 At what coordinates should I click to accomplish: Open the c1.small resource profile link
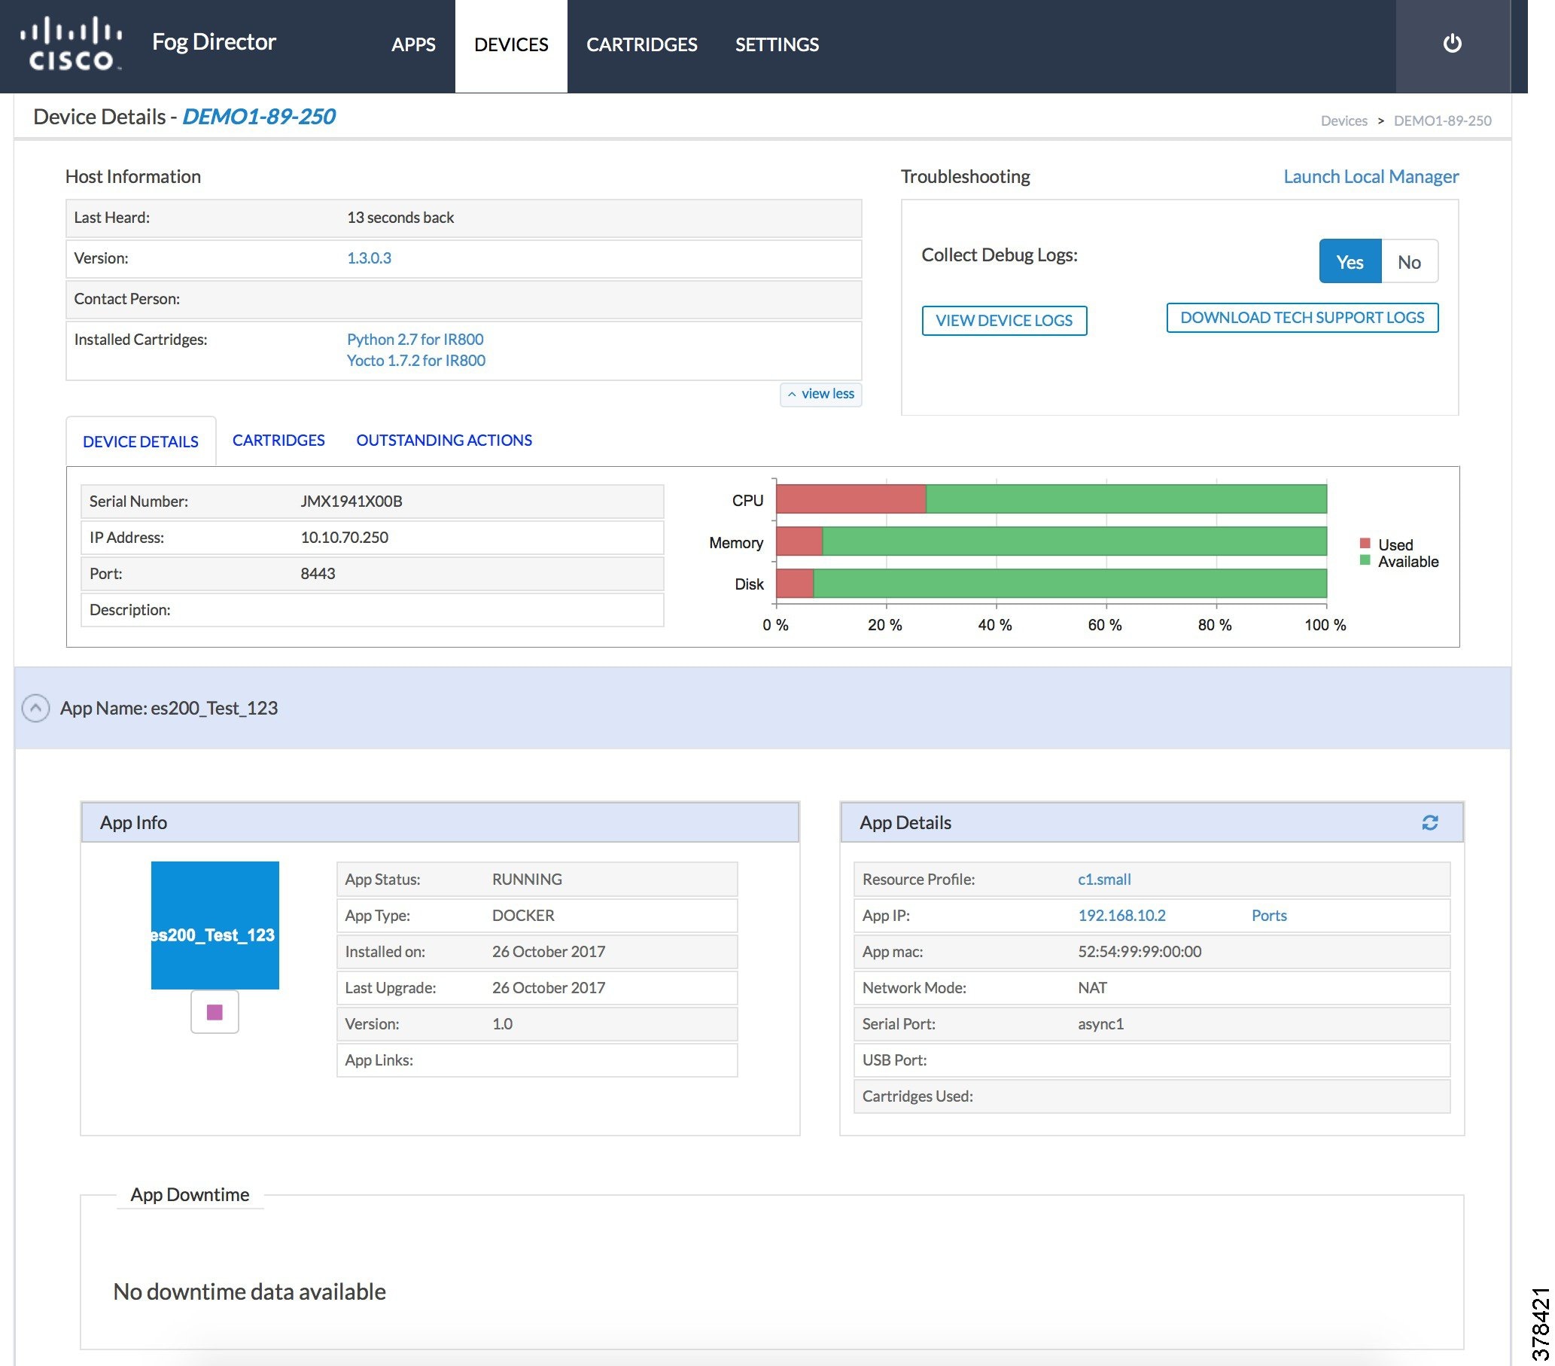(1104, 879)
